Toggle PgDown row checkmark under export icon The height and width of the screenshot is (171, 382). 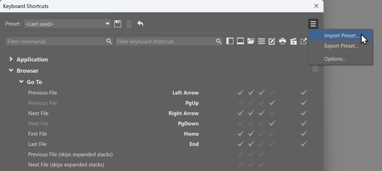point(304,123)
